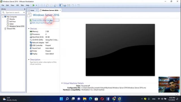
Task: Open the View menu
Action: (x=12, y=5)
